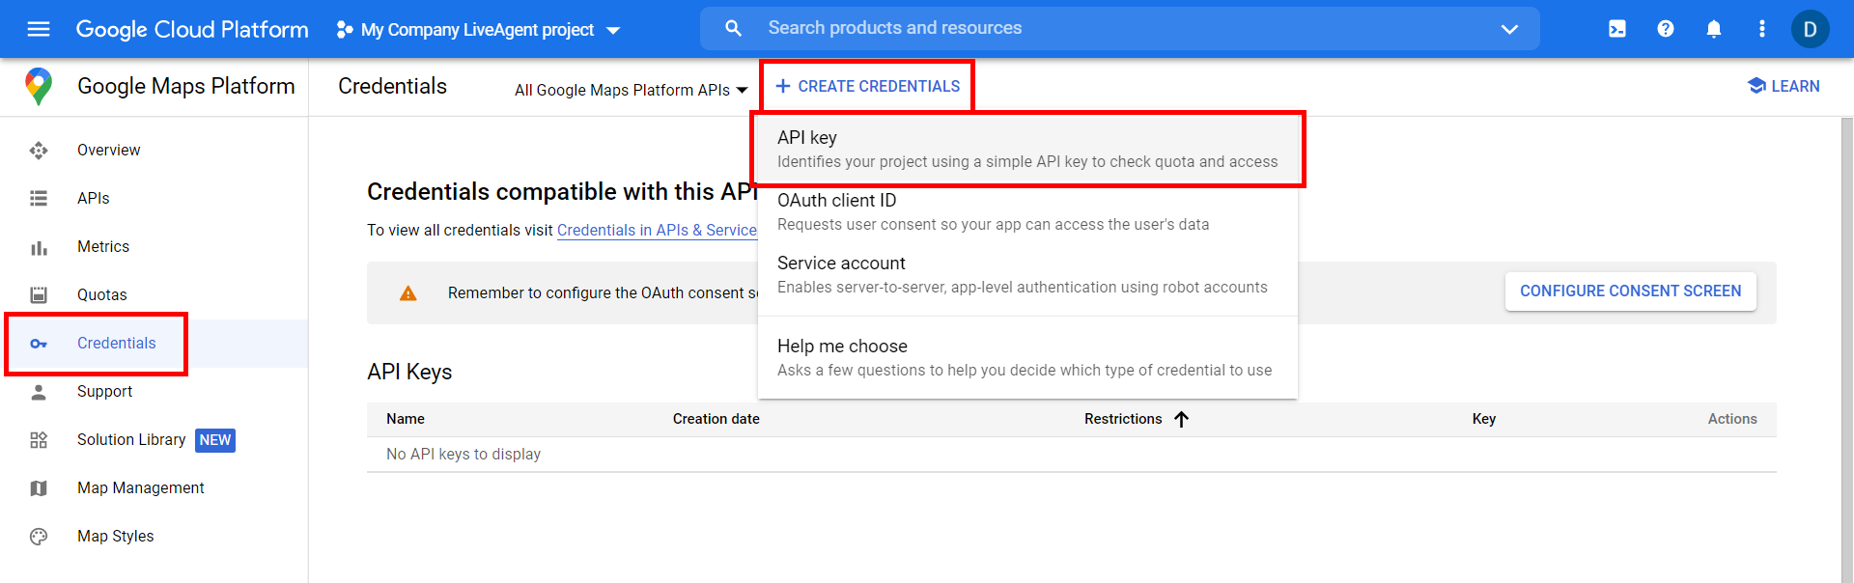Viewport: 1854px width, 583px height.
Task: Click the Quotas icon in sidebar
Action: click(x=39, y=294)
